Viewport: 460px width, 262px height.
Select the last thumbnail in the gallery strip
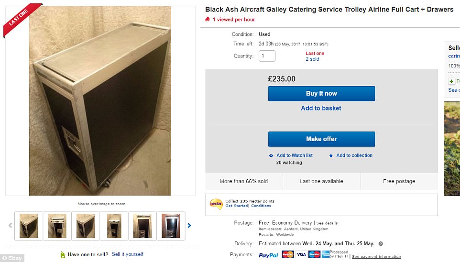click(171, 226)
